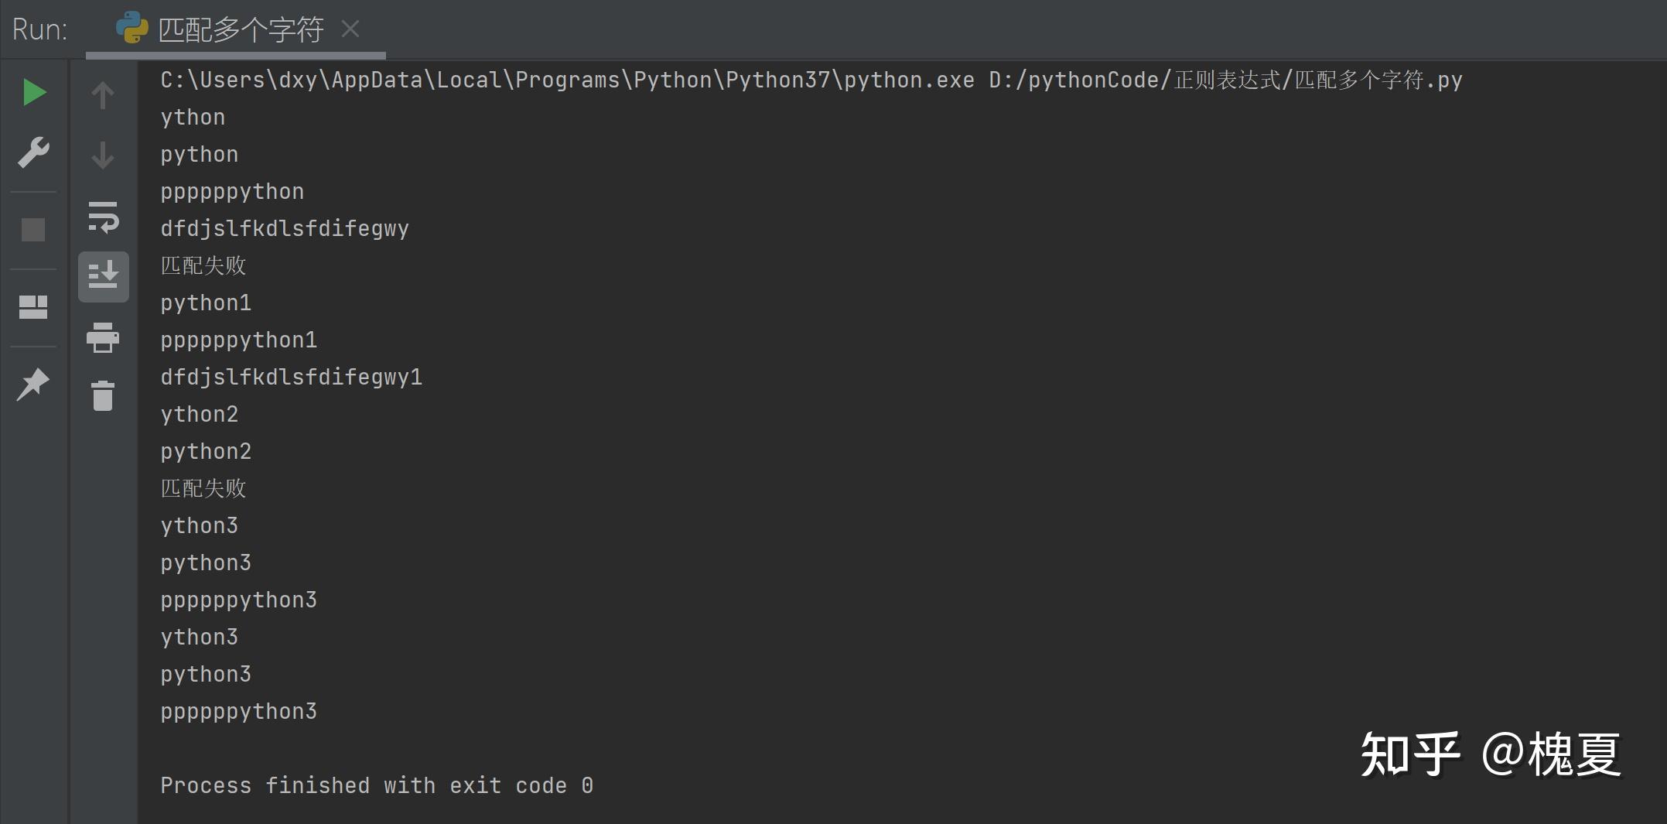The width and height of the screenshot is (1667, 824).
Task: Click the Print console output icon
Action: [x=103, y=338]
